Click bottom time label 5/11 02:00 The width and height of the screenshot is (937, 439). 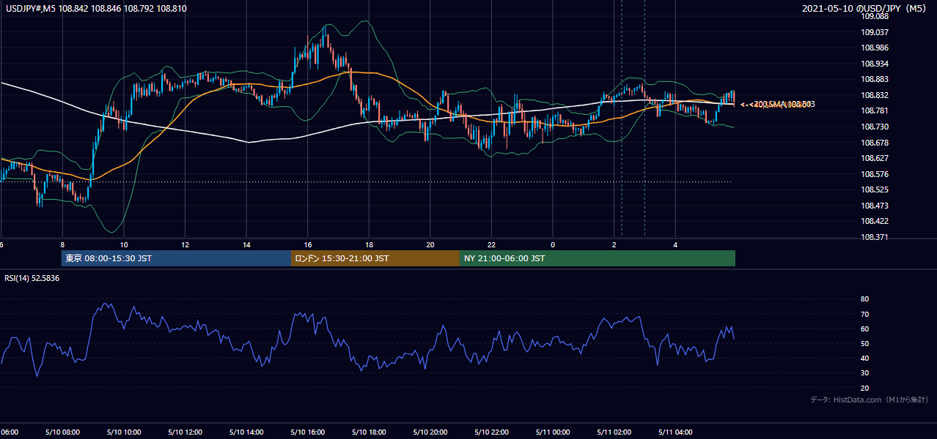(614, 432)
